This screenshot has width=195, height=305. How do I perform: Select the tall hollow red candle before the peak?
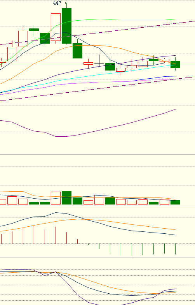(56, 27)
